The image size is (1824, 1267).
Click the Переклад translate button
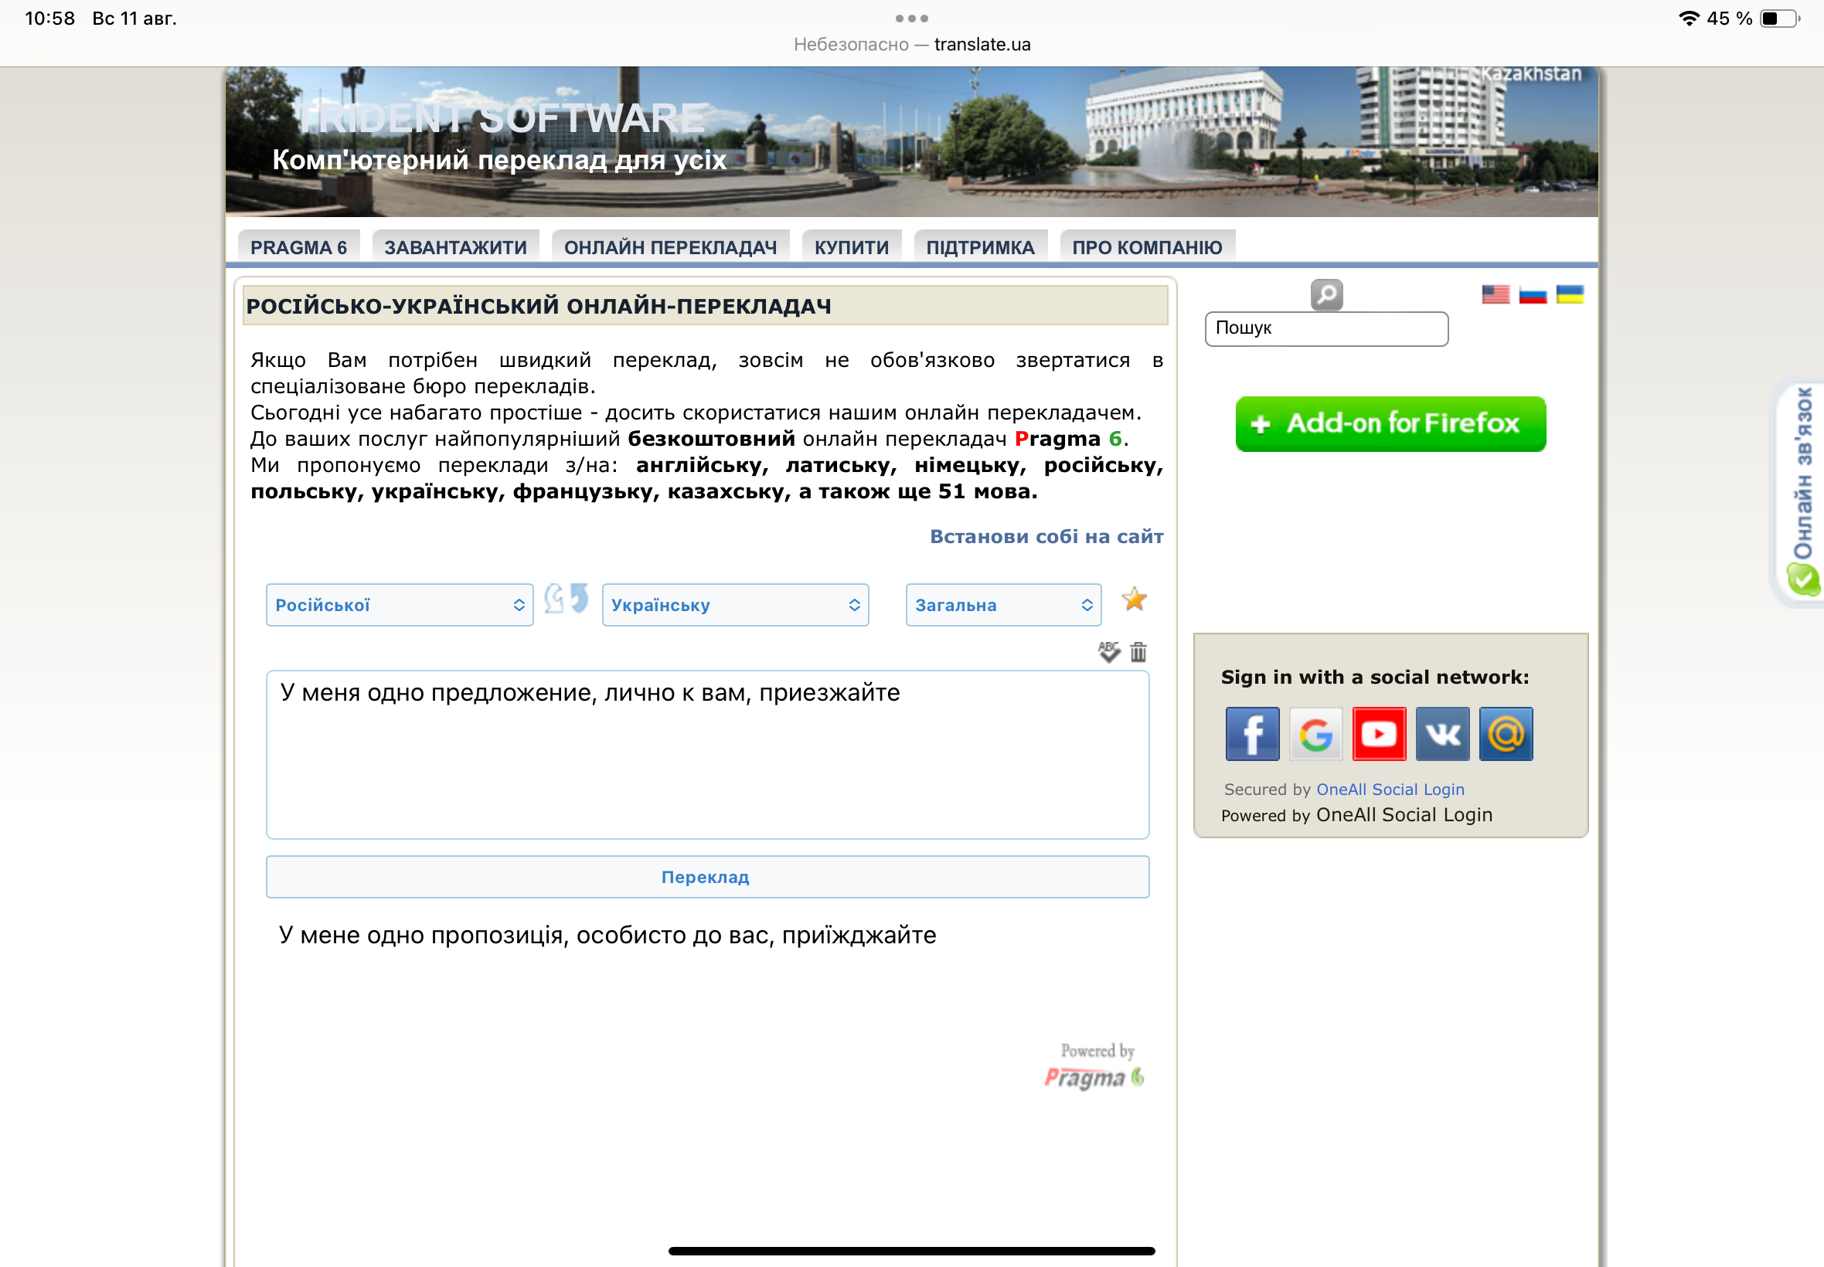click(707, 876)
